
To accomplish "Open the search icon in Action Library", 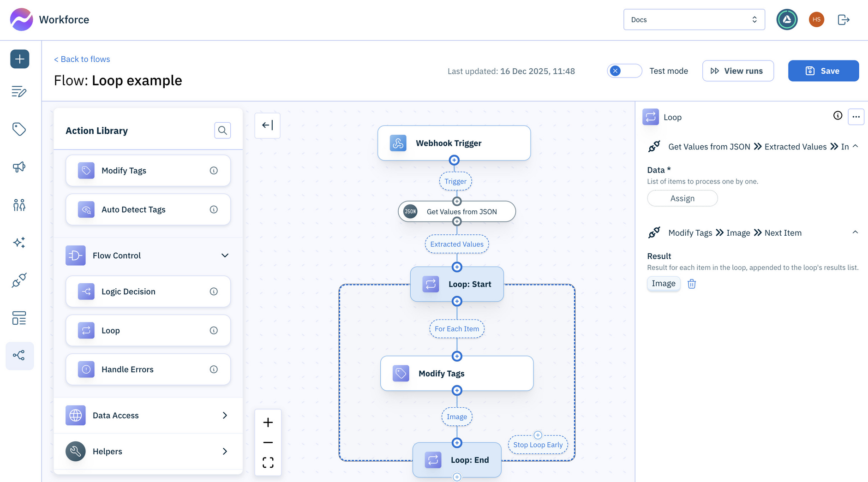I will pyautogui.click(x=222, y=131).
